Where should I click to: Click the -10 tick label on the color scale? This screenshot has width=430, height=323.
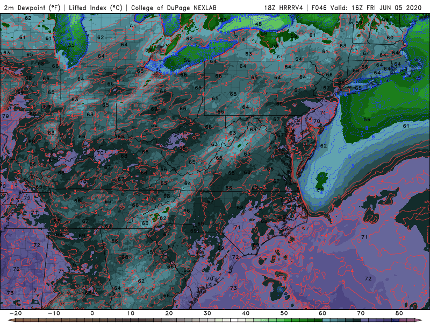pyautogui.click(x=54, y=313)
